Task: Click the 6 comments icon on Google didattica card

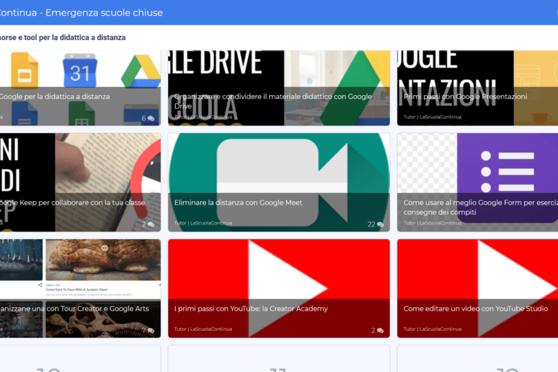Action: click(x=151, y=118)
